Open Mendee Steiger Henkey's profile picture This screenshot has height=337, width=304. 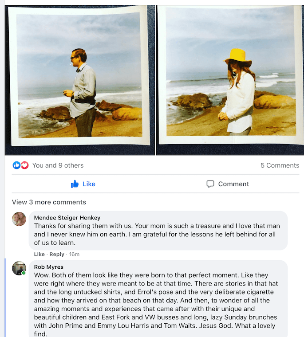(19, 219)
